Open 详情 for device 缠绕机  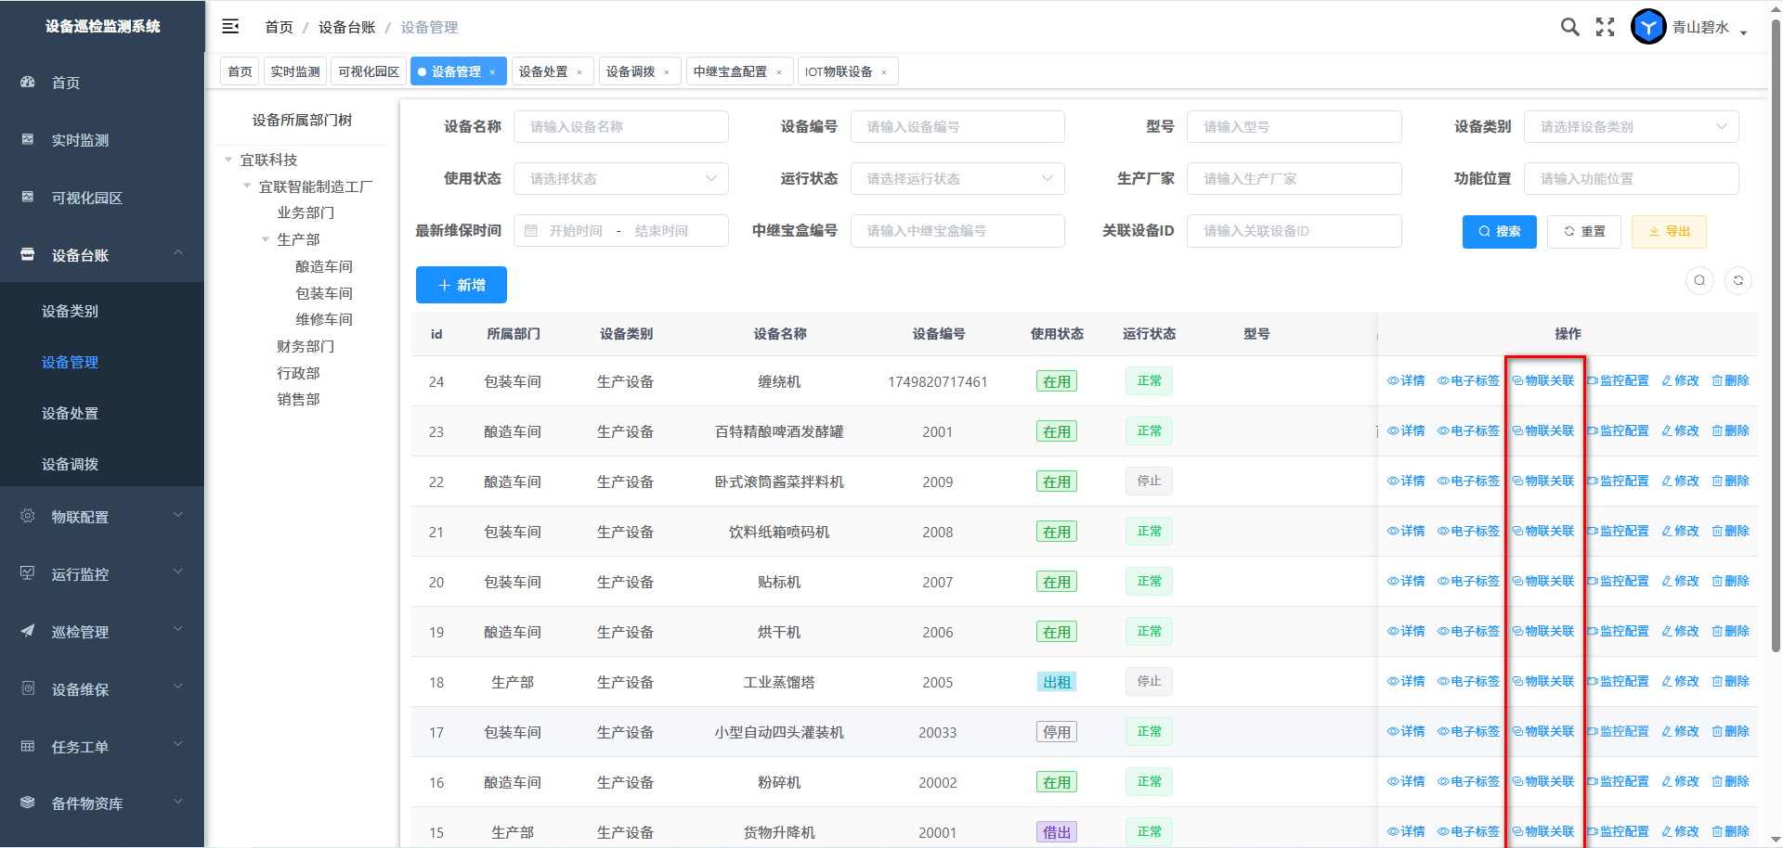pos(1406,381)
